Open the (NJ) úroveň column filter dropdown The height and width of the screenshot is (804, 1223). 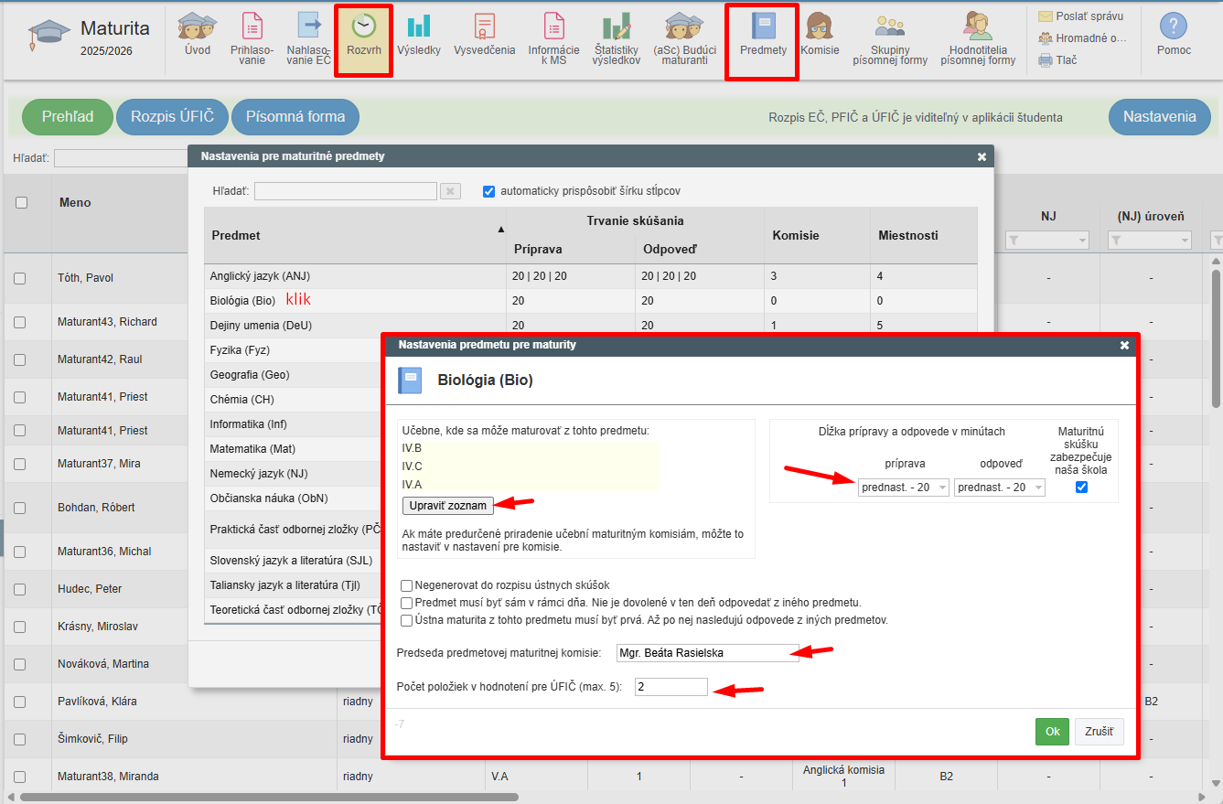click(x=1150, y=241)
